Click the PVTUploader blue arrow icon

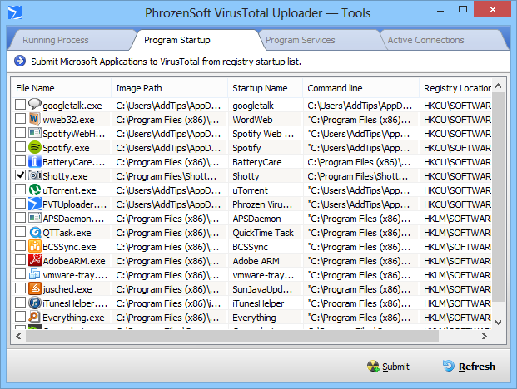35,204
